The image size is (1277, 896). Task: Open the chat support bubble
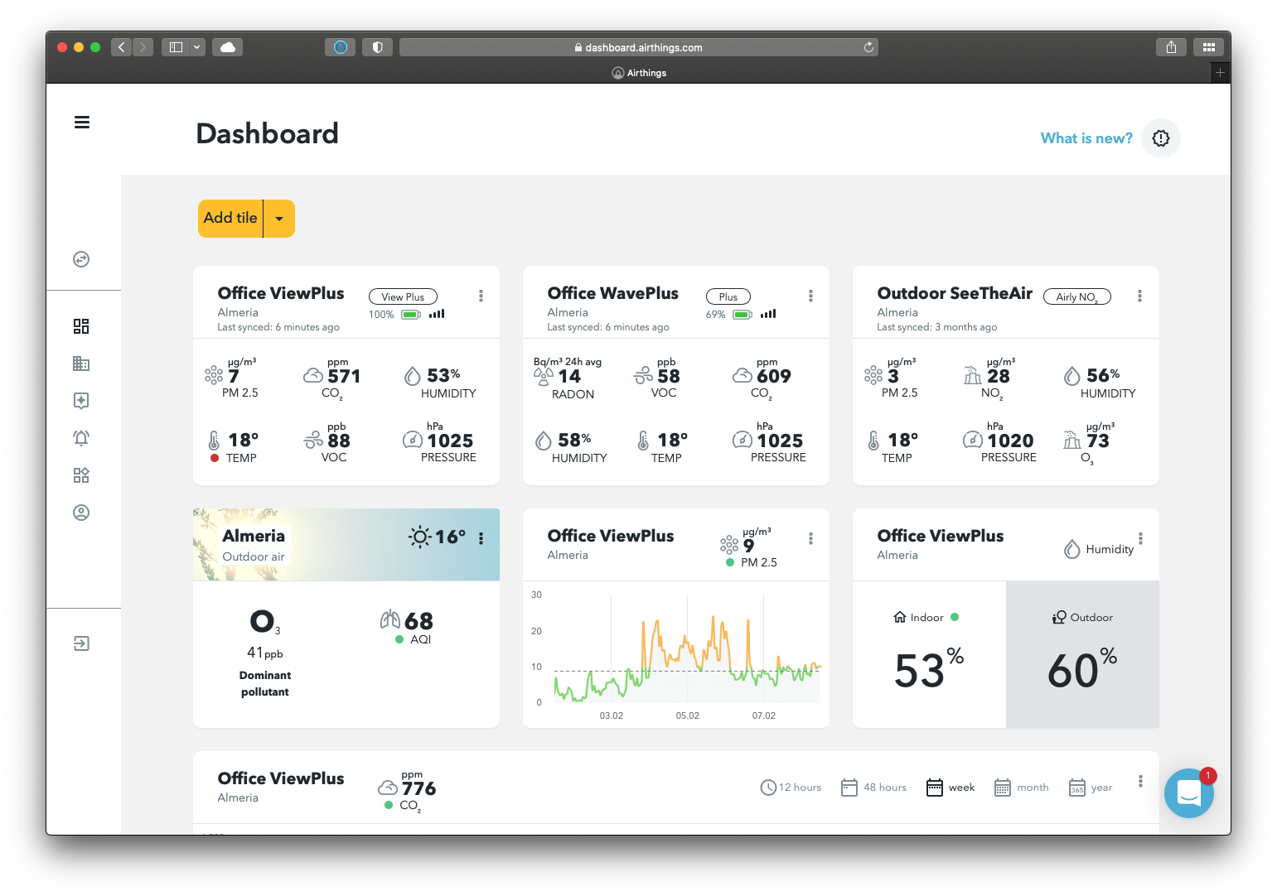1188,792
